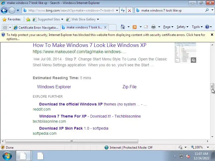Click the scroll up arrow
Screen dimensions: 215x161
click(212, 45)
